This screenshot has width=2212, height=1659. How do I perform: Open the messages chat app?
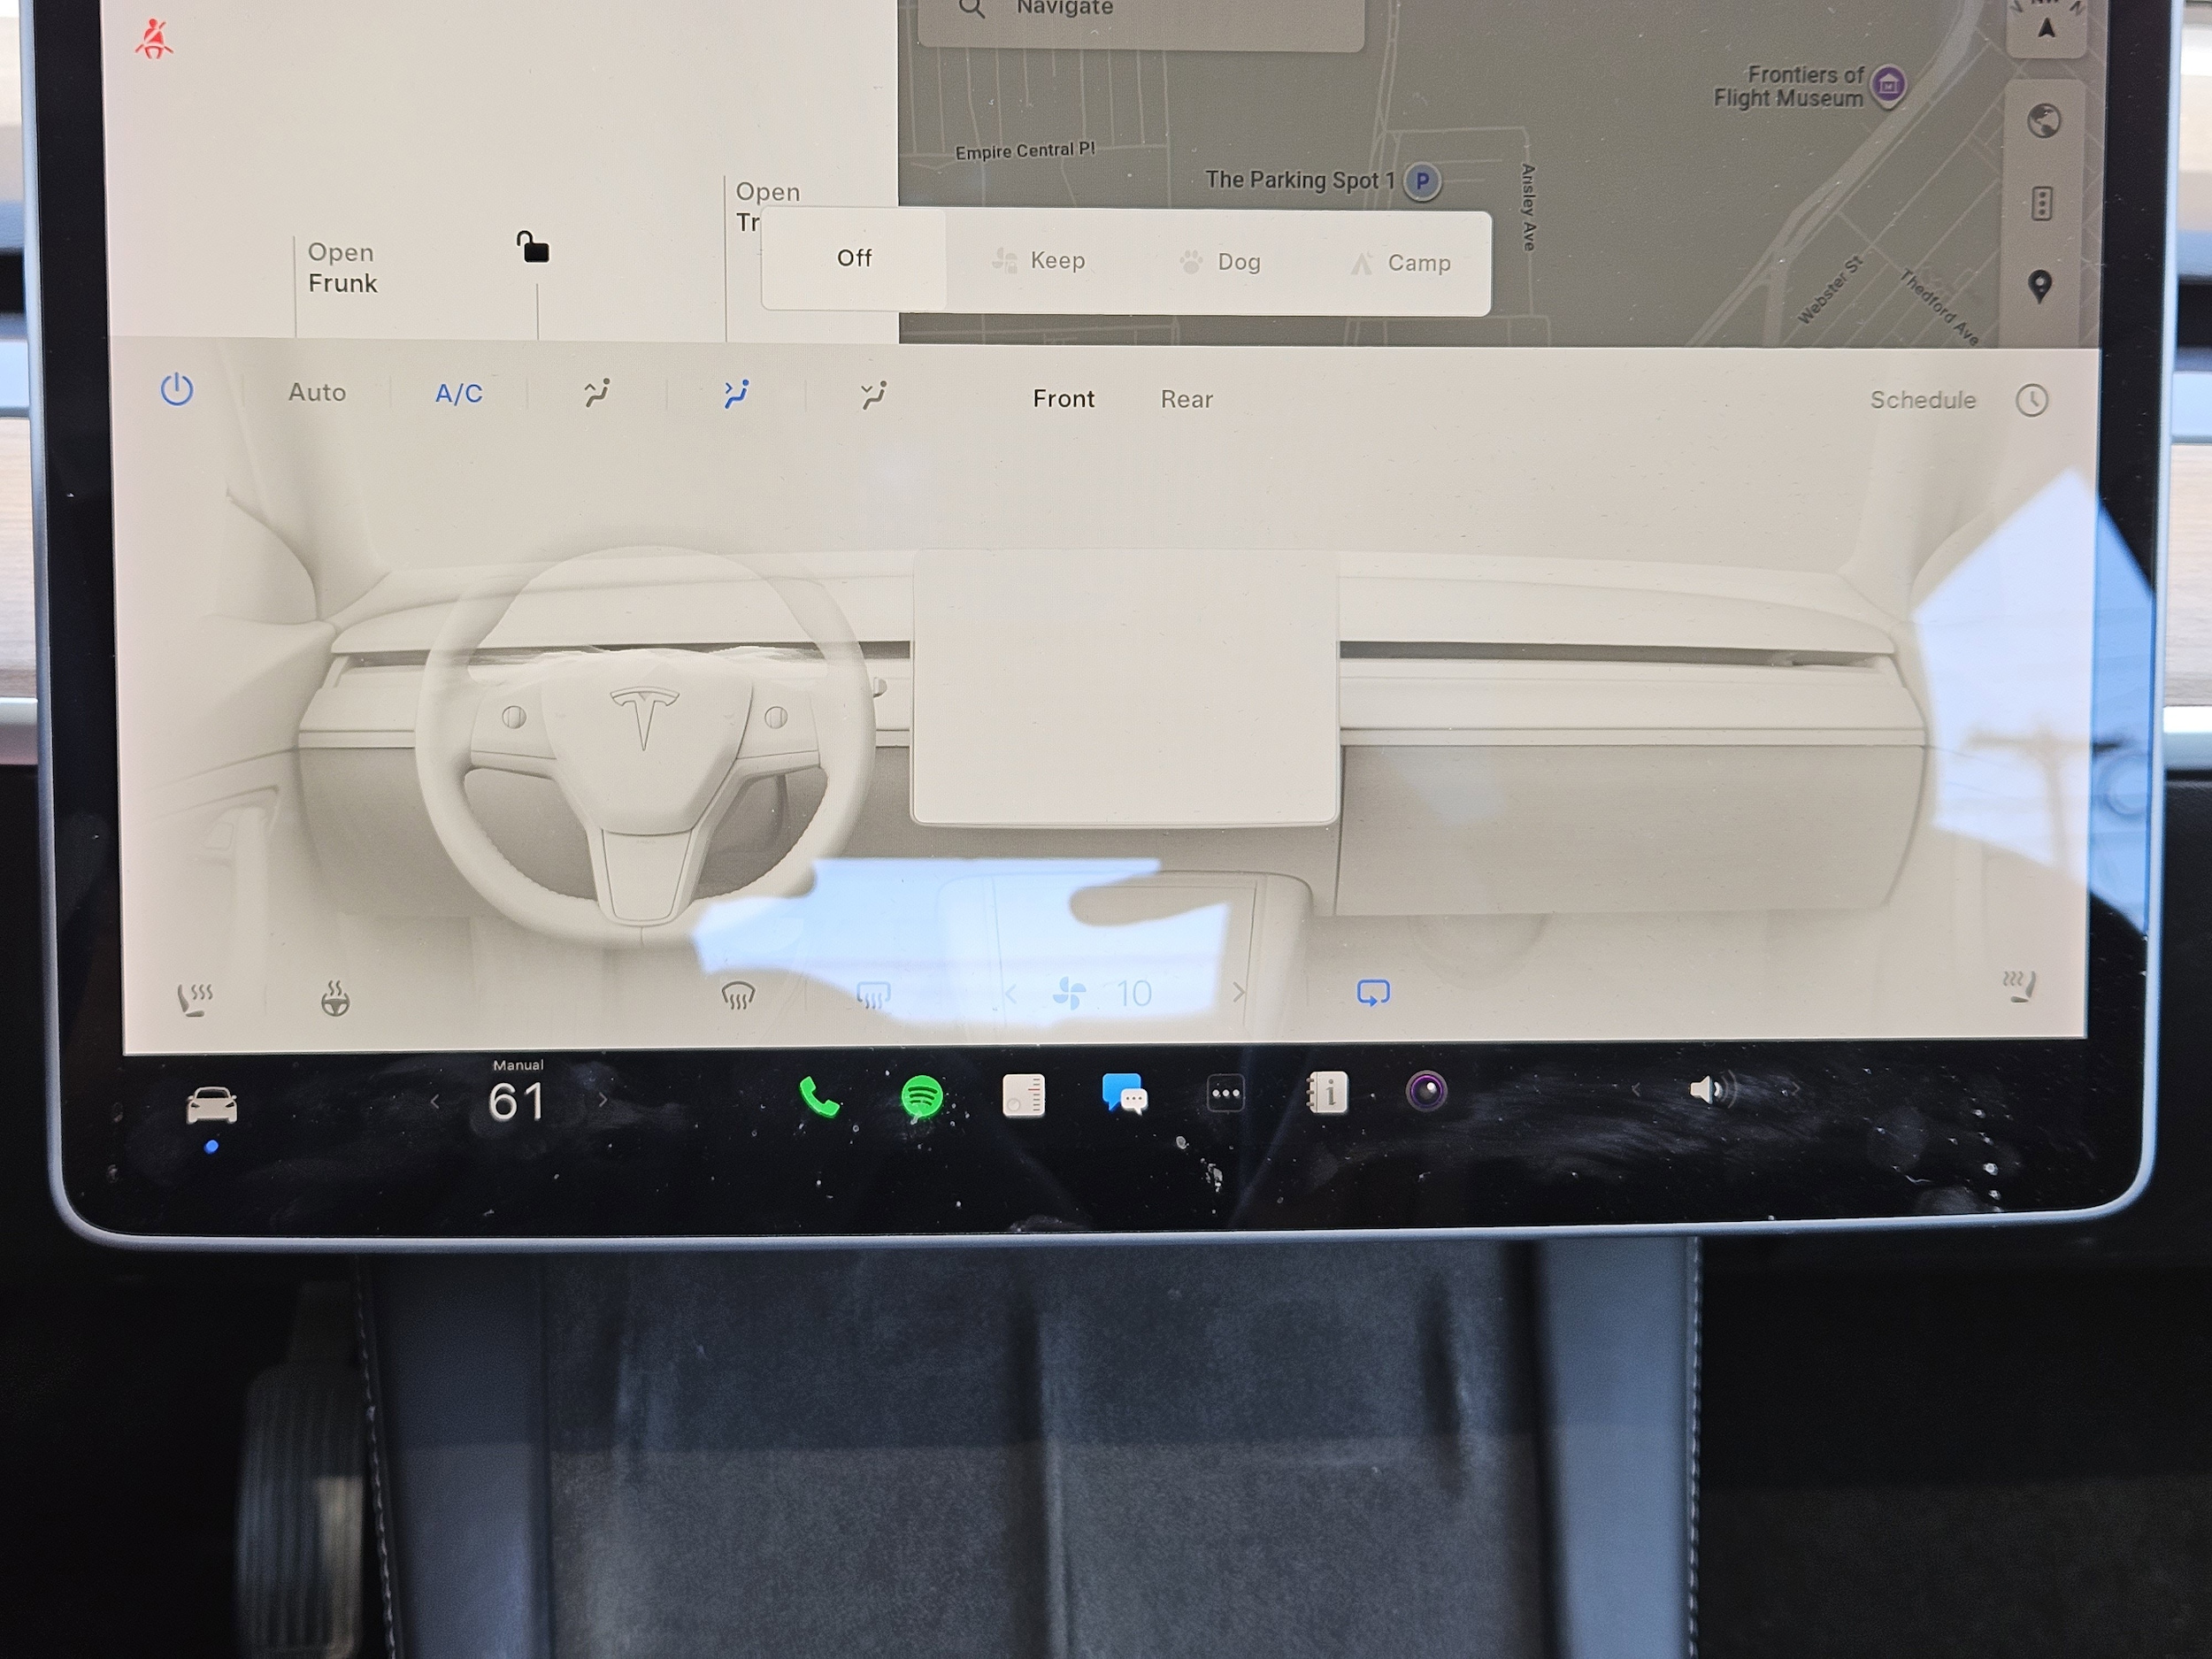pyautogui.click(x=1124, y=1094)
